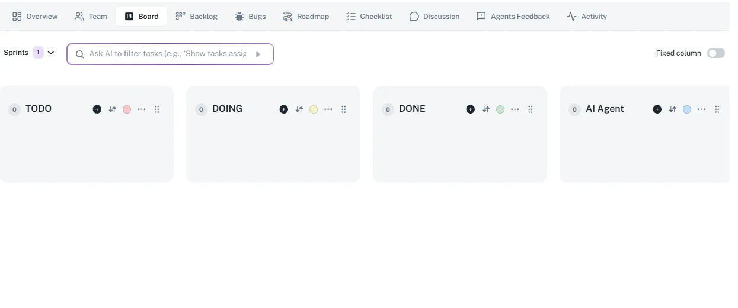Image resolution: width=738 pixels, height=308 pixels.
Task: Open the three-dot menu in DONE column
Action: click(515, 109)
